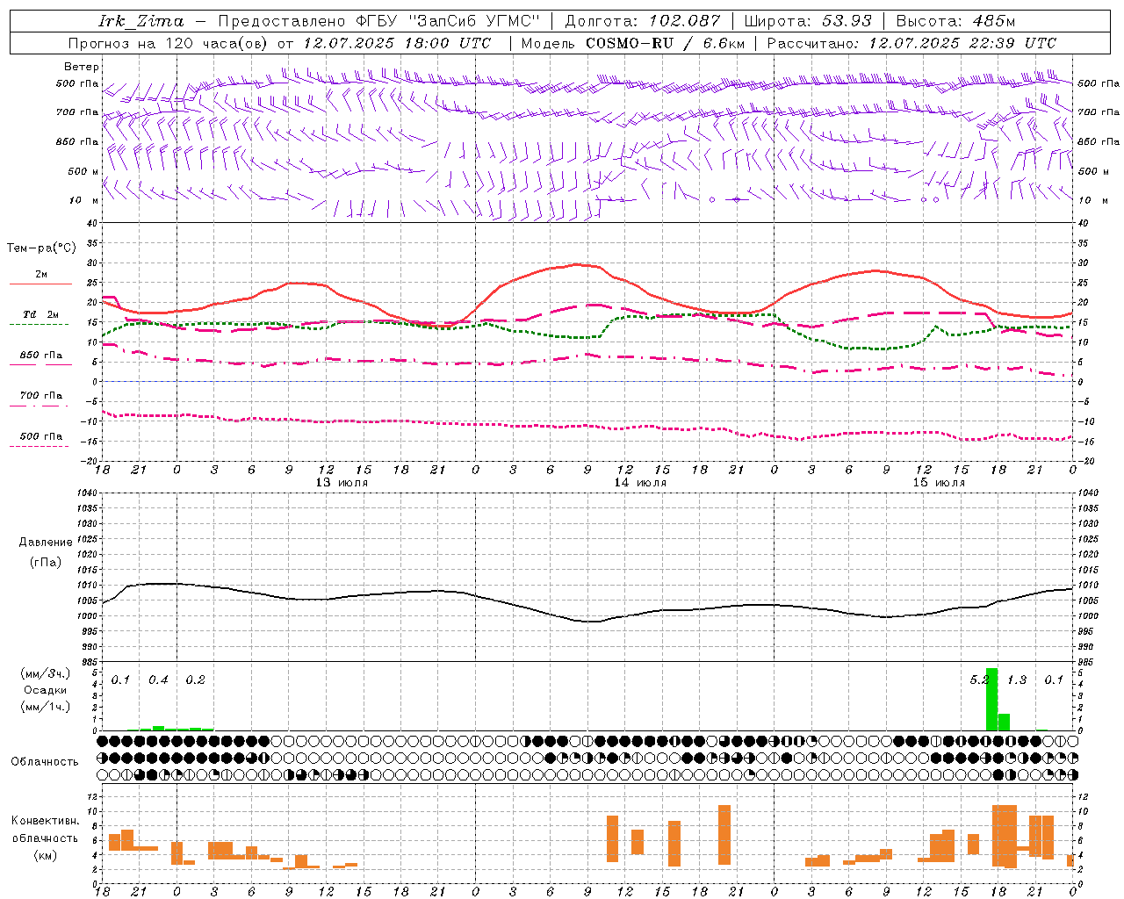Click the station name Irk_Zima in the header

click(140, 20)
